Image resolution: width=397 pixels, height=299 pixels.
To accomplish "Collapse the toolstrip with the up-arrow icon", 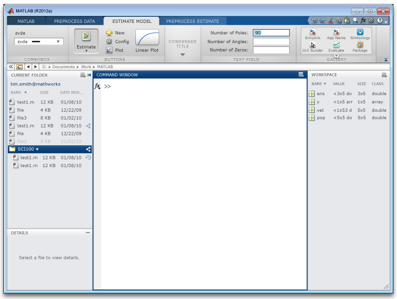I will 386,60.
